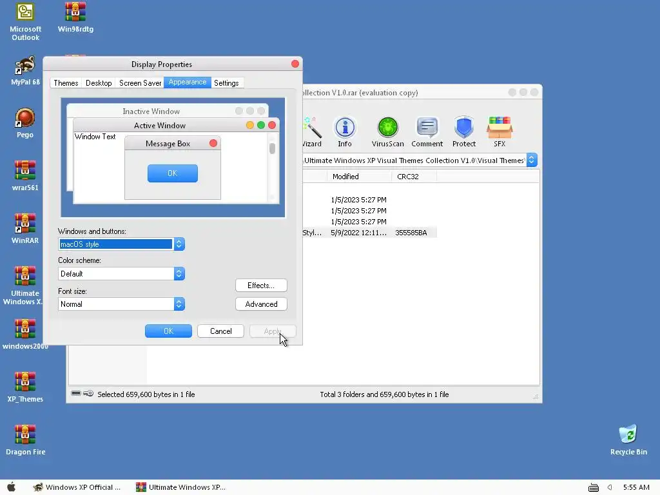Close the Display Properties dialog
The height and width of the screenshot is (495, 660).
click(x=295, y=64)
